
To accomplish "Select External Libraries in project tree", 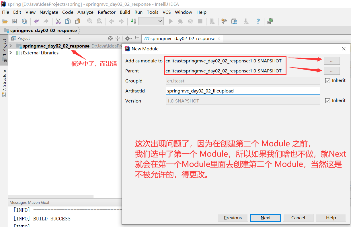I will (41, 53).
